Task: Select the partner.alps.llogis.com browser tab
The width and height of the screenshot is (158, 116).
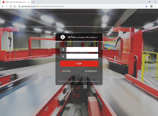Action: (x=16, y=2)
